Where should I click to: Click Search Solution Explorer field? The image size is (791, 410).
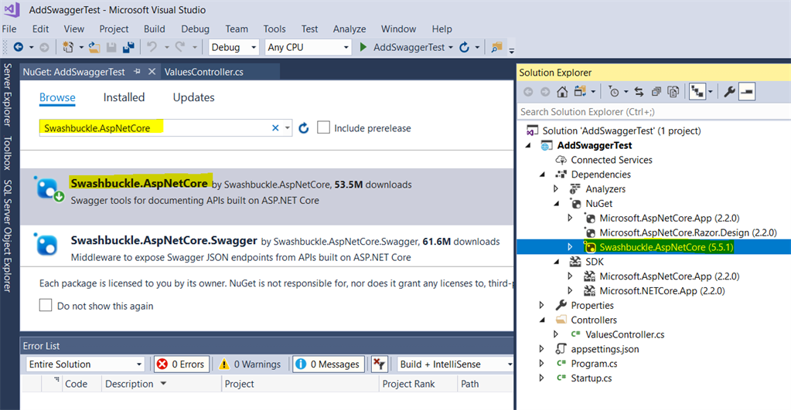[654, 112]
